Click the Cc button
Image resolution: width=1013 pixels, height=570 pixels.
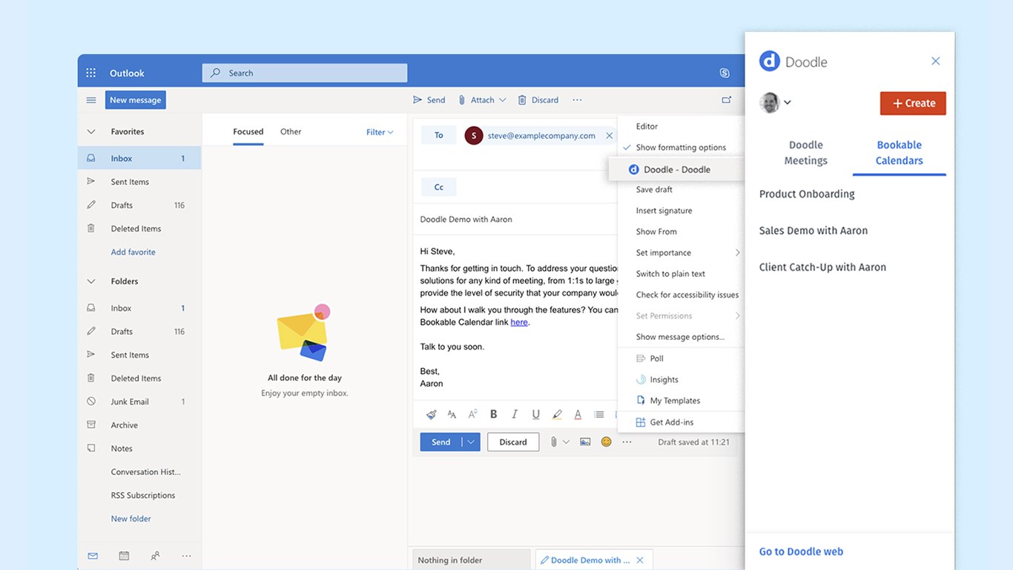tap(439, 188)
